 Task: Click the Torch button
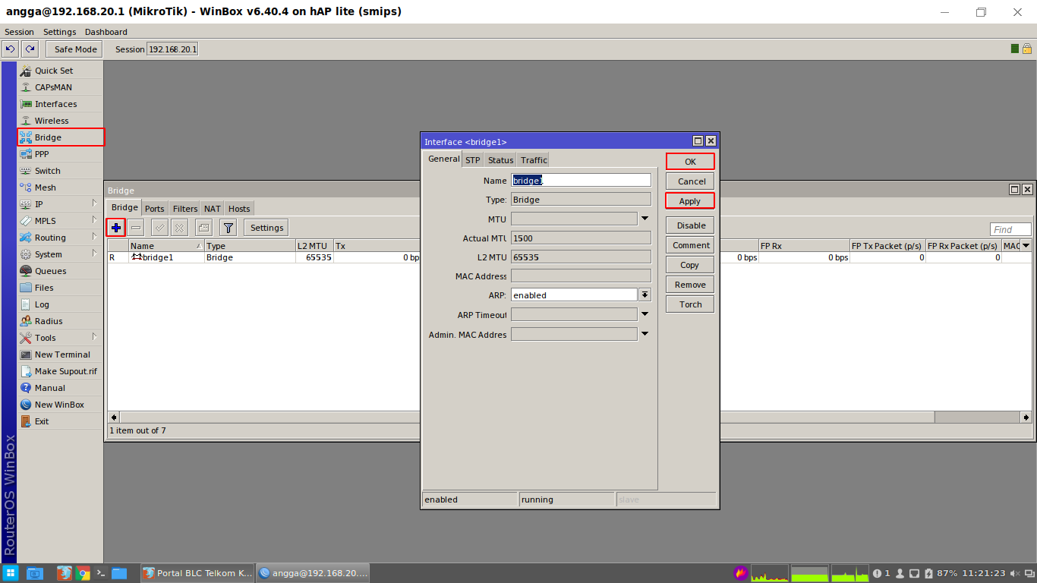690,304
